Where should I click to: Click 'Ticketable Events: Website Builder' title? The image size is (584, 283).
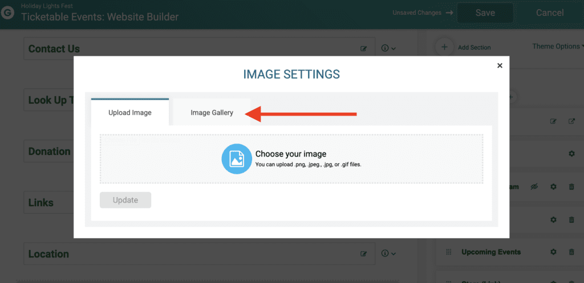point(100,17)
